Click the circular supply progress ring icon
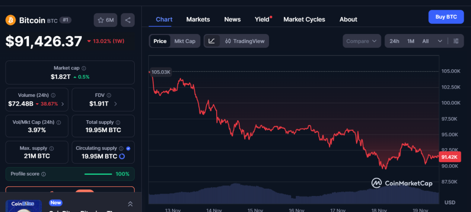Screen dimensions: 471x212 pyautogui.click(x=122, y=156)
